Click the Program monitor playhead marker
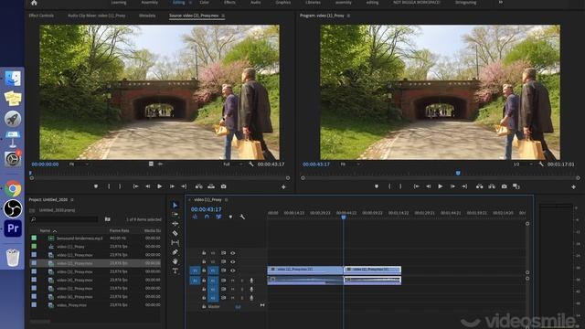Screen dimensions: 585x329 [458, 173]
